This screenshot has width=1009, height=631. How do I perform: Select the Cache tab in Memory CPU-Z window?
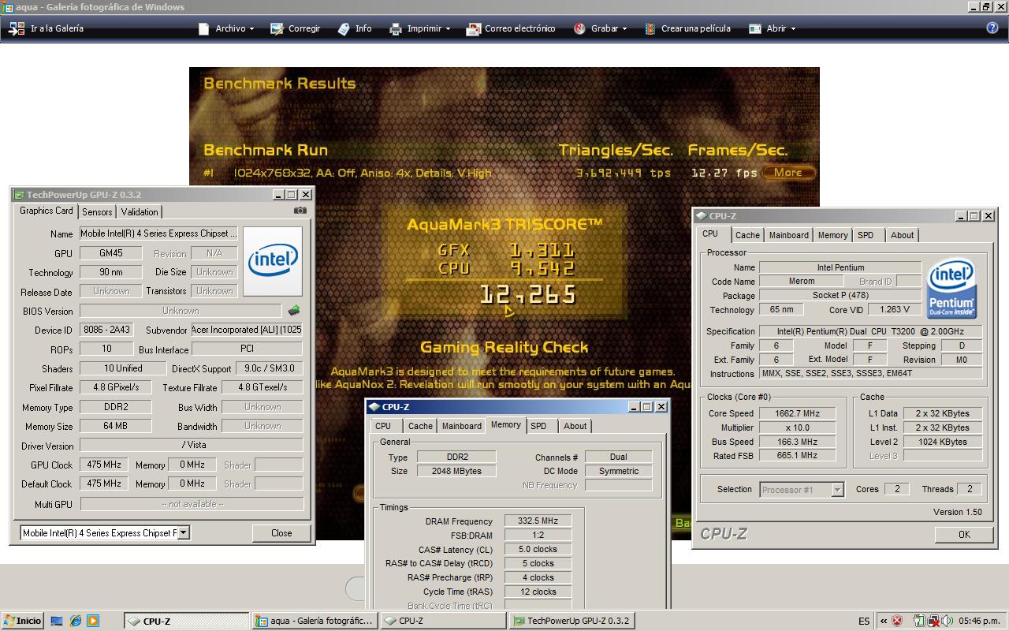point(420,426)
